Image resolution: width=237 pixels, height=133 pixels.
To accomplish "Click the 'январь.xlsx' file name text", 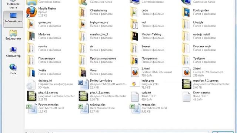I will (148, 105).
